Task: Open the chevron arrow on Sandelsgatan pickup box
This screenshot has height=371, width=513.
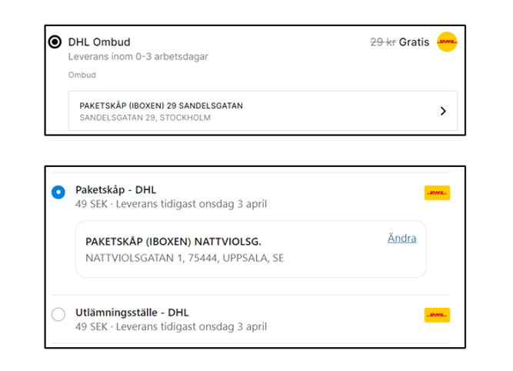Action: pyautogui.click(x=443, y=111)
